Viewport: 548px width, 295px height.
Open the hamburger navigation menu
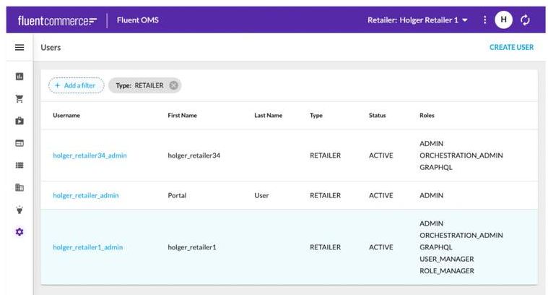coord(19,48)
